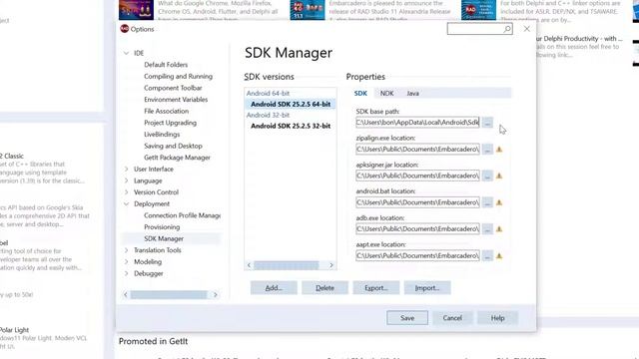This screenshot has width=639, height=359.
Task: Click the Add... button
Action: (x=274, y=288)
